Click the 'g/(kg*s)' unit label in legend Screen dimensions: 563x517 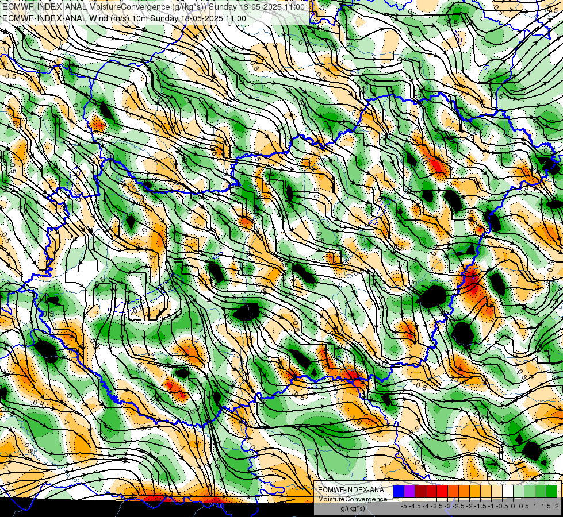coord(353,508)
